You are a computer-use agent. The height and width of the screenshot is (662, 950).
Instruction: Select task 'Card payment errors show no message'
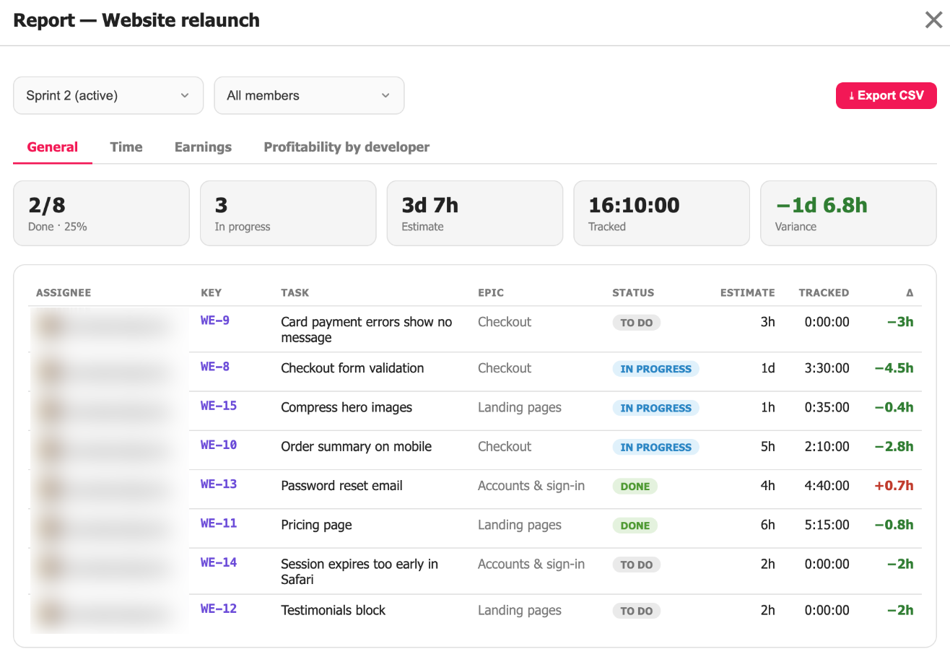click(x=367, y=330)
